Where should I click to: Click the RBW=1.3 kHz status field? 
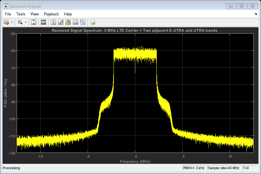(194, 168)
